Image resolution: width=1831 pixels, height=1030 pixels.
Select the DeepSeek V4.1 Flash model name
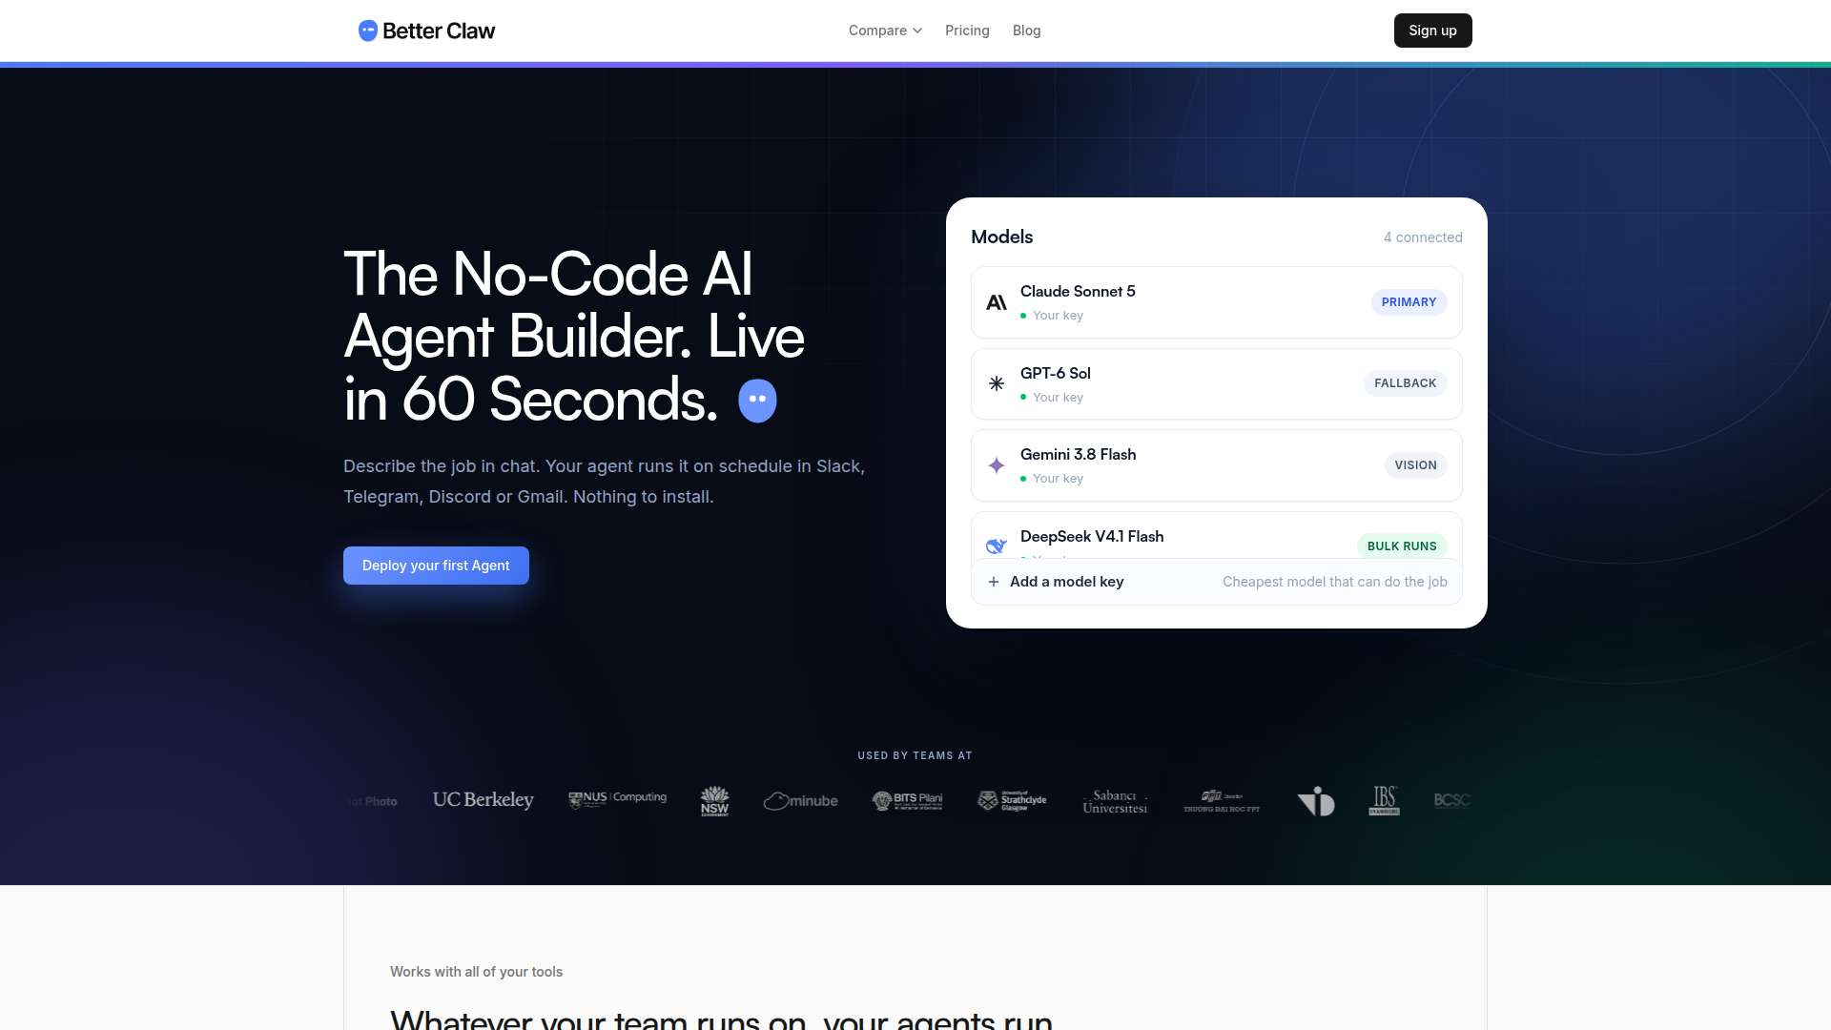(x=1092, y=537)
